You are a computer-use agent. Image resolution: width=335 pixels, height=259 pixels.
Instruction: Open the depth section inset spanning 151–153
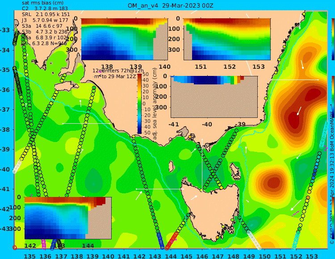[x=227, y=39]
